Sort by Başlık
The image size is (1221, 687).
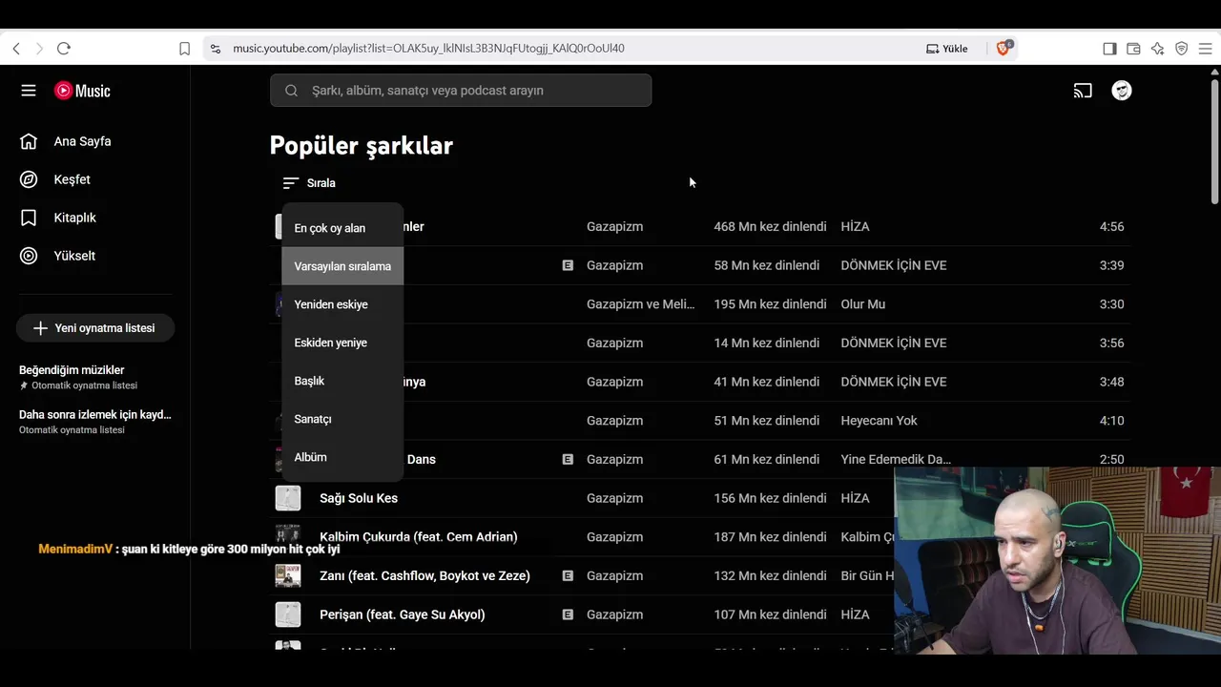[x=342, y=381]
